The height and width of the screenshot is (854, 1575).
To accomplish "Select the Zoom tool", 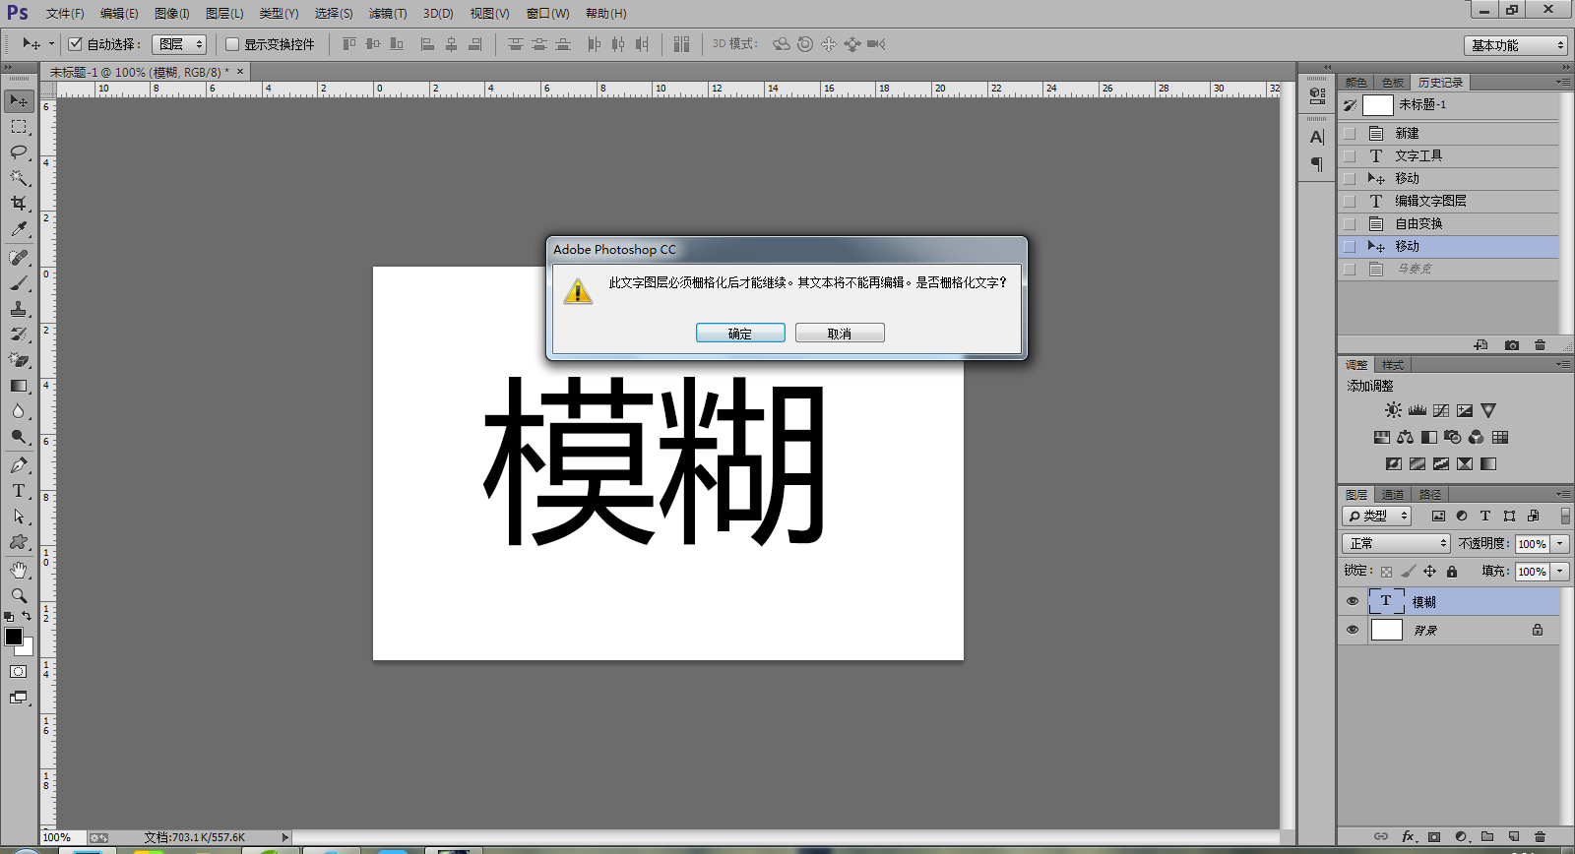I will click(19, 596).
